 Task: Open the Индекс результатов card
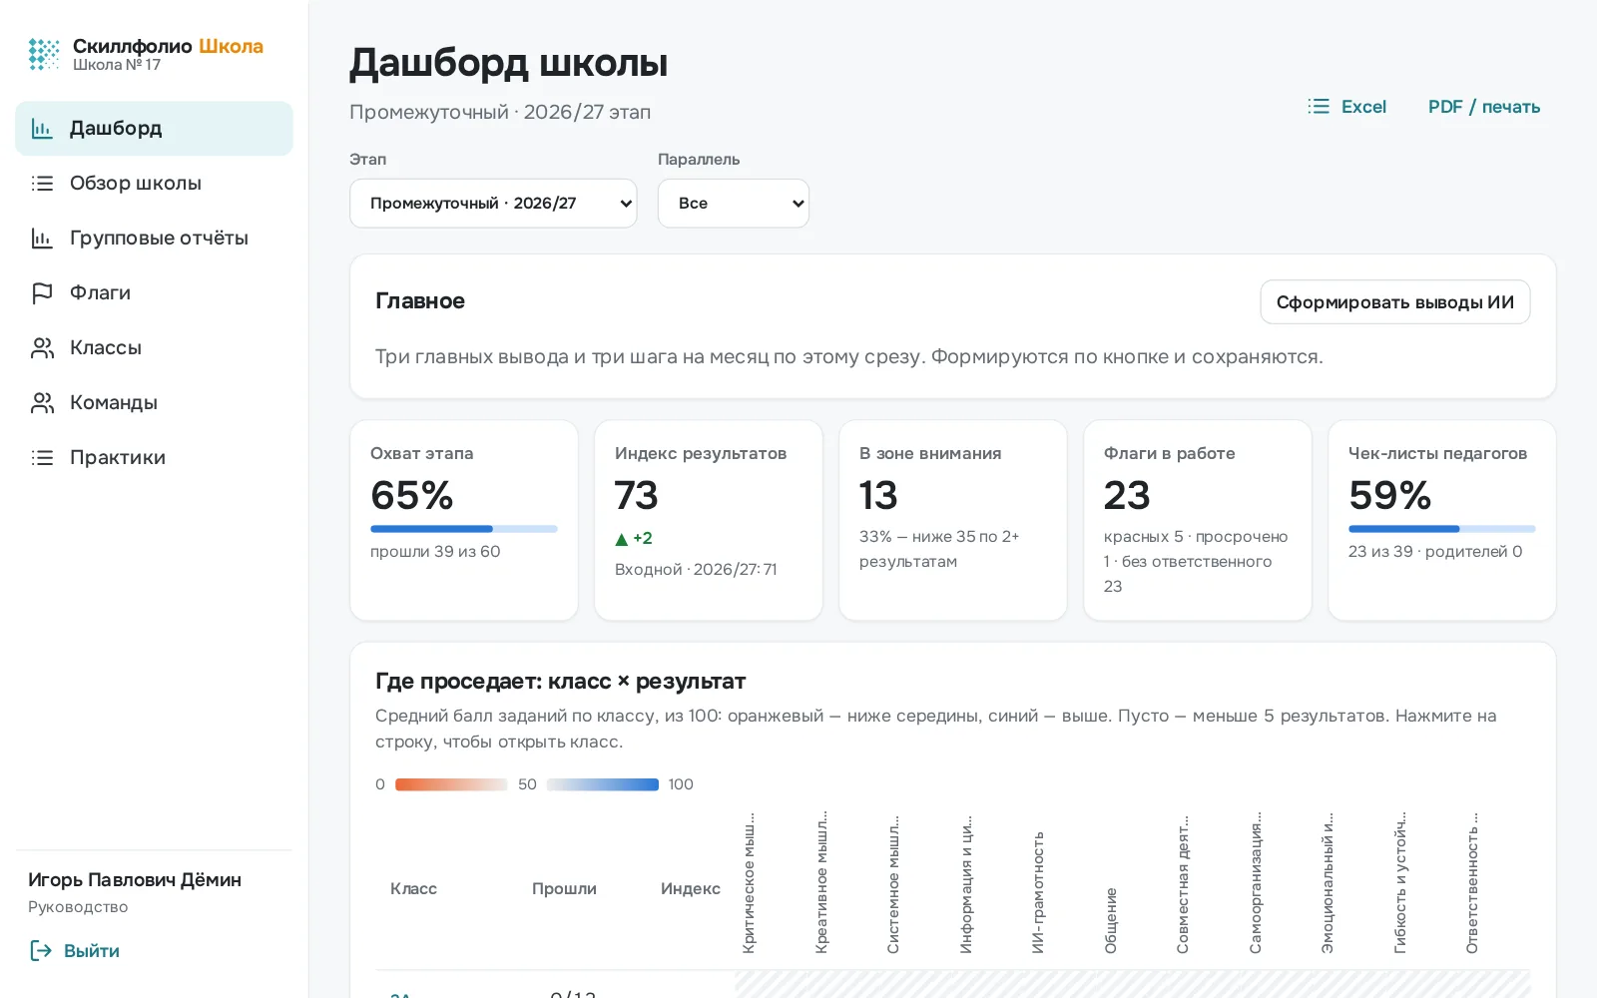pyautogui.click(x=709, y=520)
